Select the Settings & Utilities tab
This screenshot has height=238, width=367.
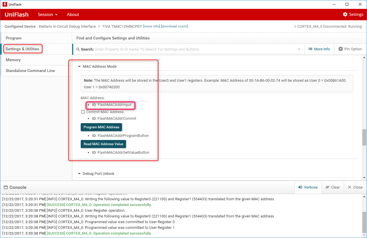coord(36,49)
